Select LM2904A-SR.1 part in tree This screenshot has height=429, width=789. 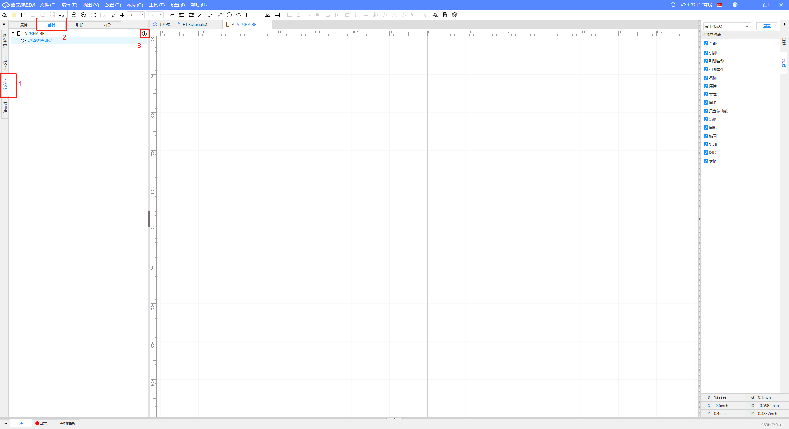[40, 40]
